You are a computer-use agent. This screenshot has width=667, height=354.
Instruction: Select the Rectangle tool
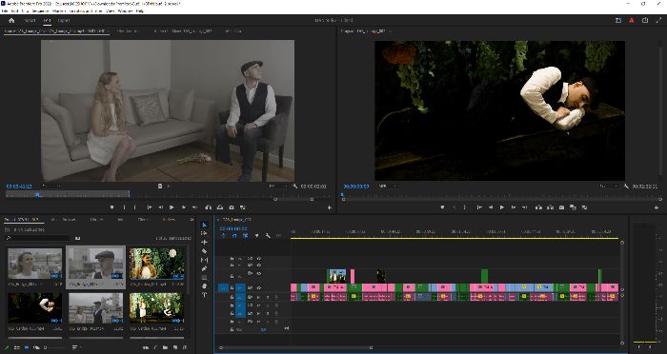204,278
